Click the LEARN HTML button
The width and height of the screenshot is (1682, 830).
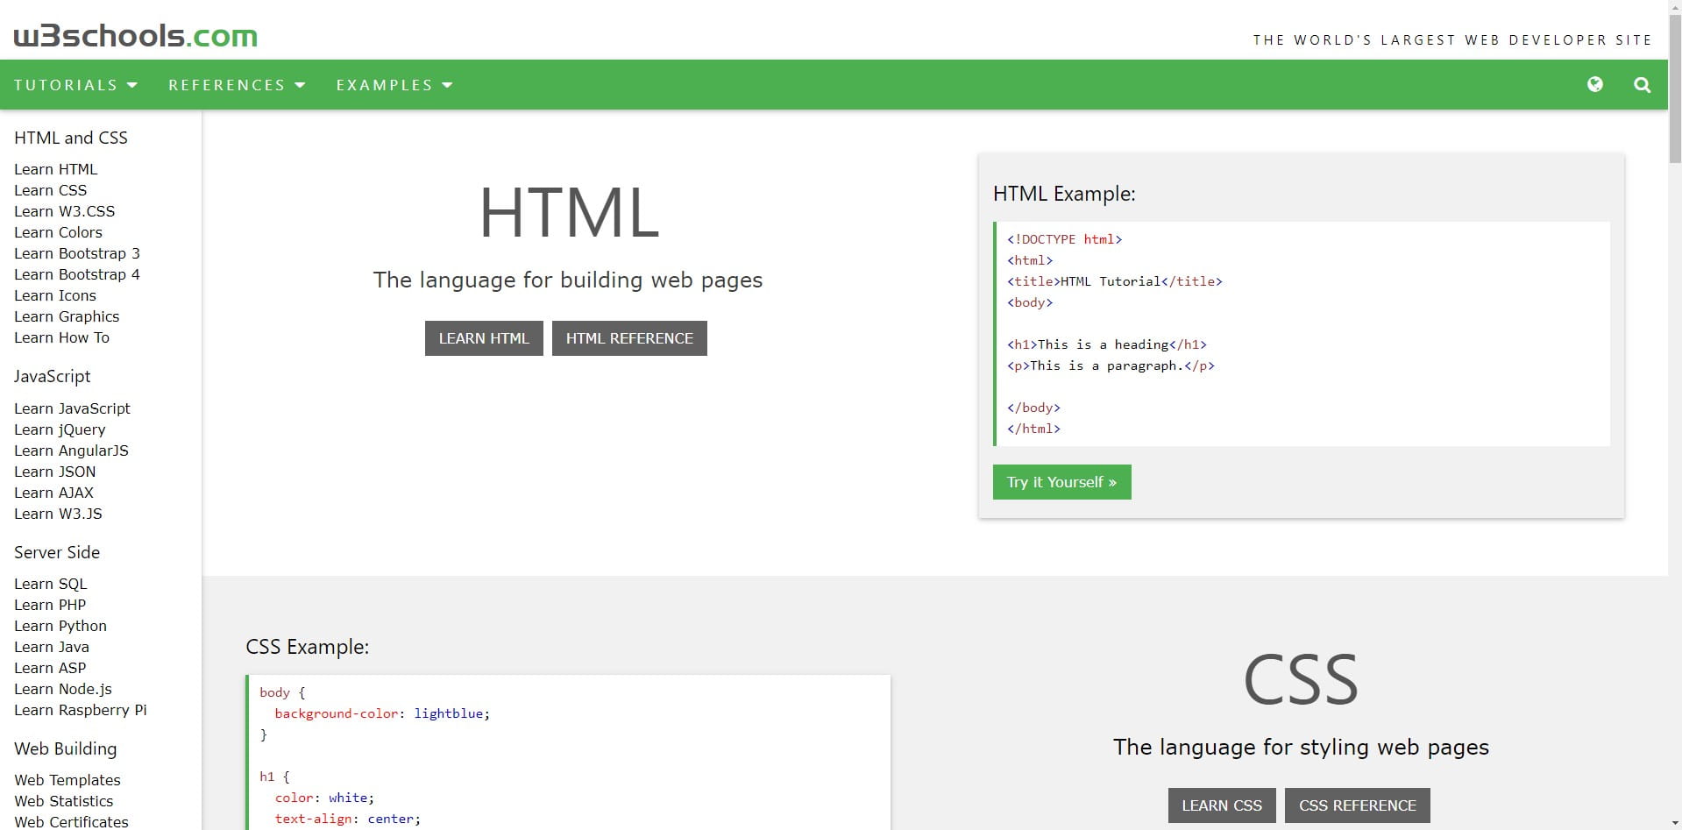click(484, 338)
